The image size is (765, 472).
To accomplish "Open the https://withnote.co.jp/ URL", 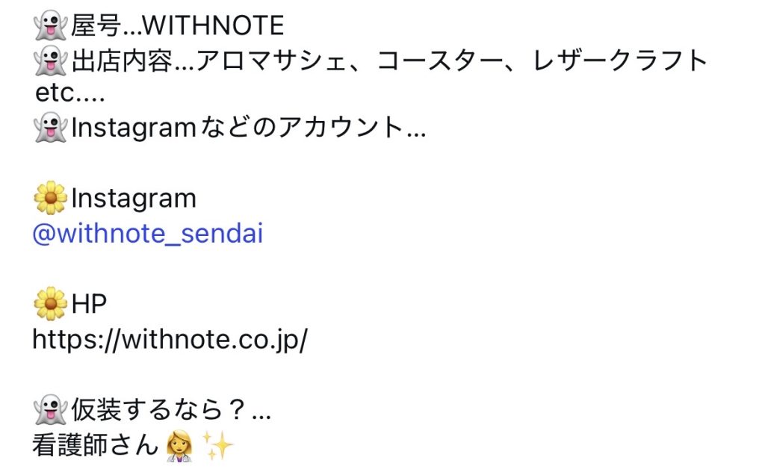I will 170,341.
